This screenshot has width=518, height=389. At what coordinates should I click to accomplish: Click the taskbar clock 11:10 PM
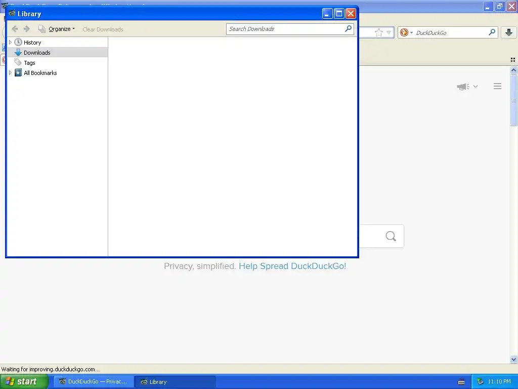499,381
